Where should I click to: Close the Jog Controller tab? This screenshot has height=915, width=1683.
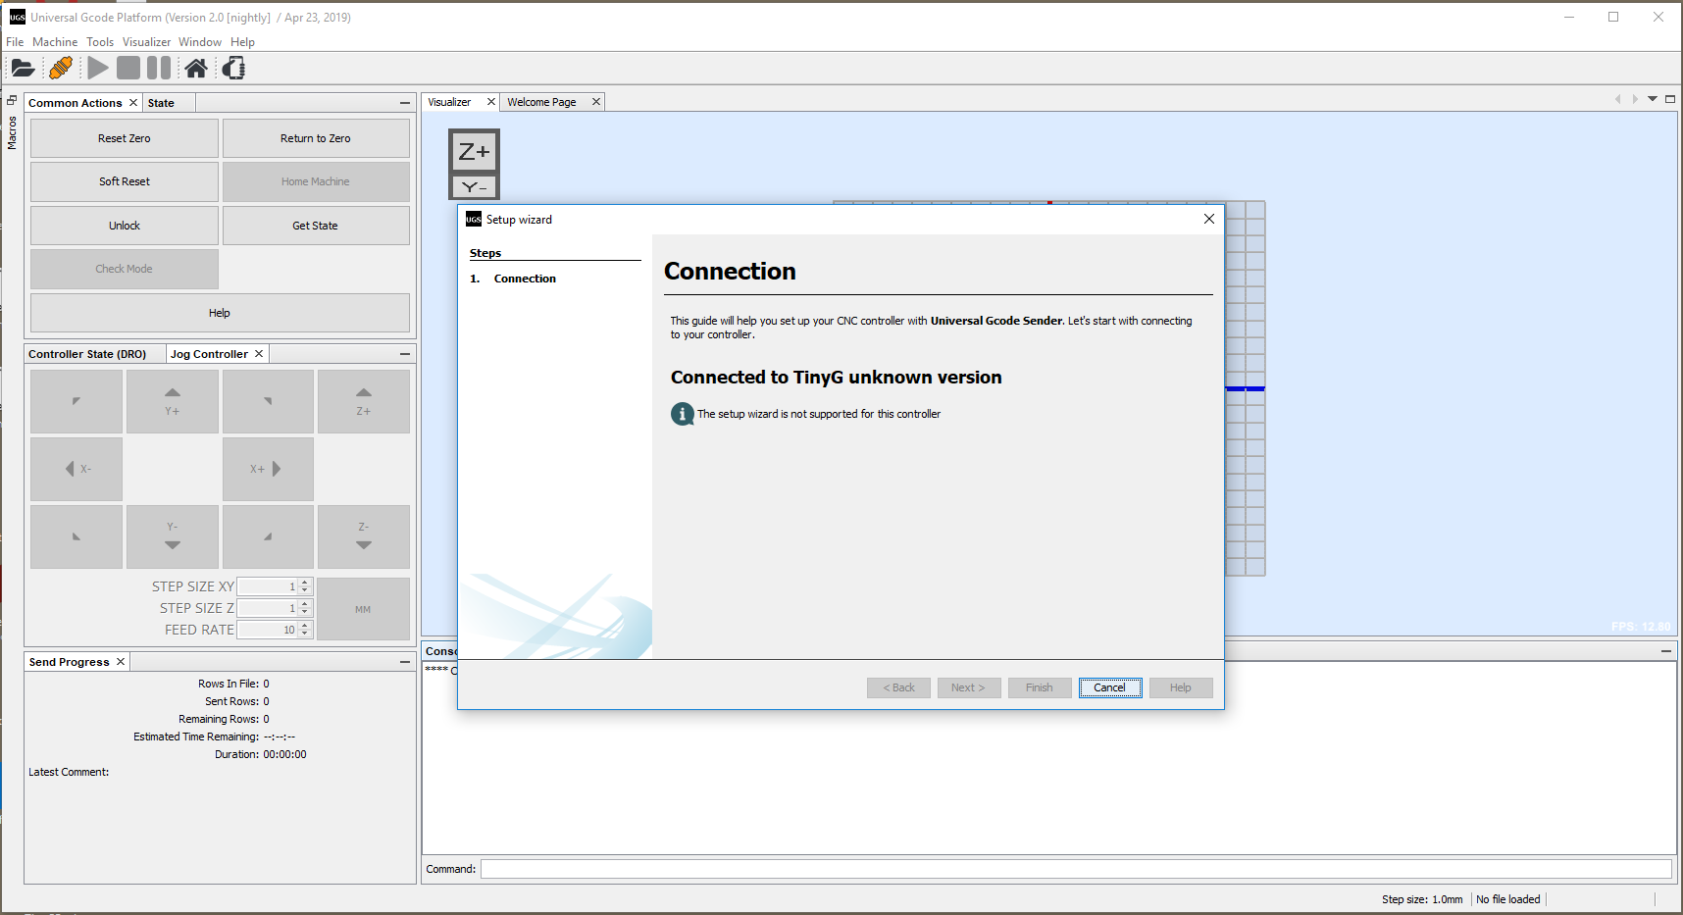pos(259,354)
